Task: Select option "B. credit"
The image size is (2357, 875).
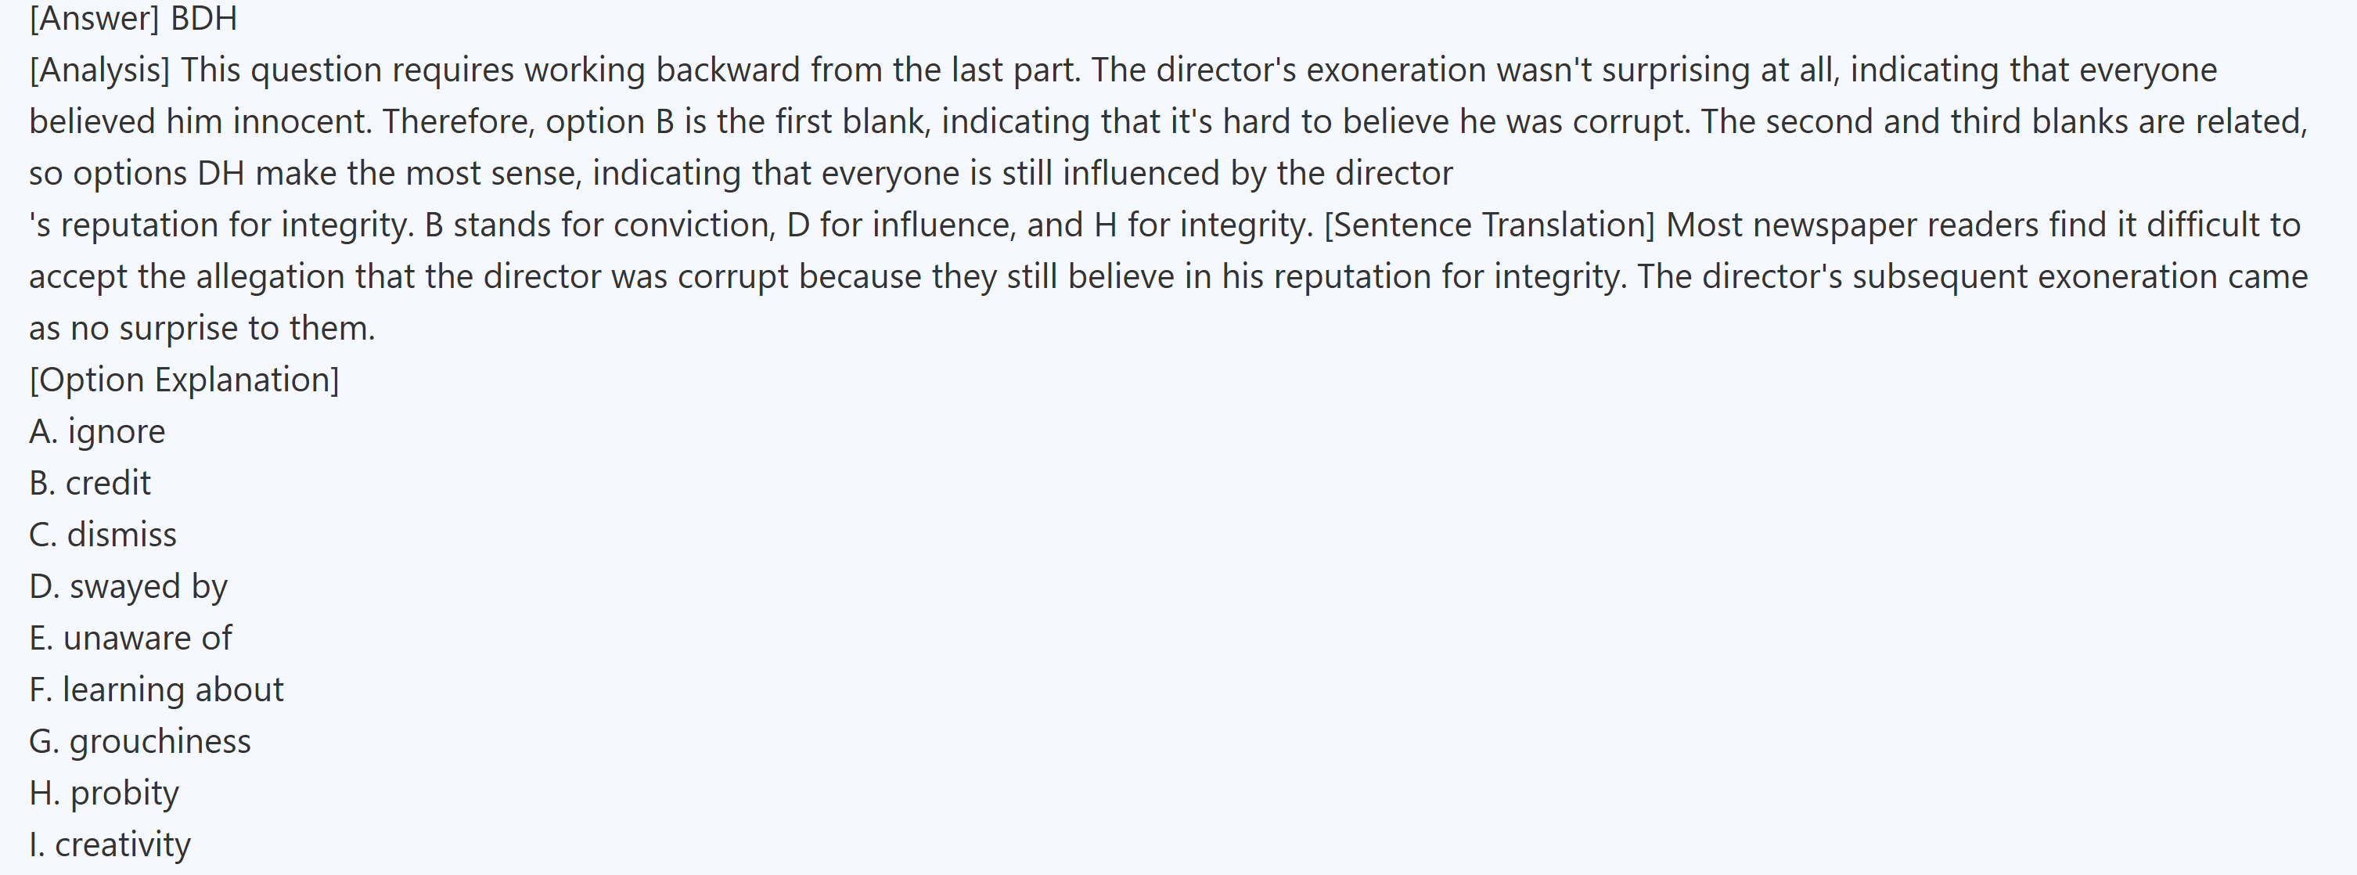Action: pos(90,483)
